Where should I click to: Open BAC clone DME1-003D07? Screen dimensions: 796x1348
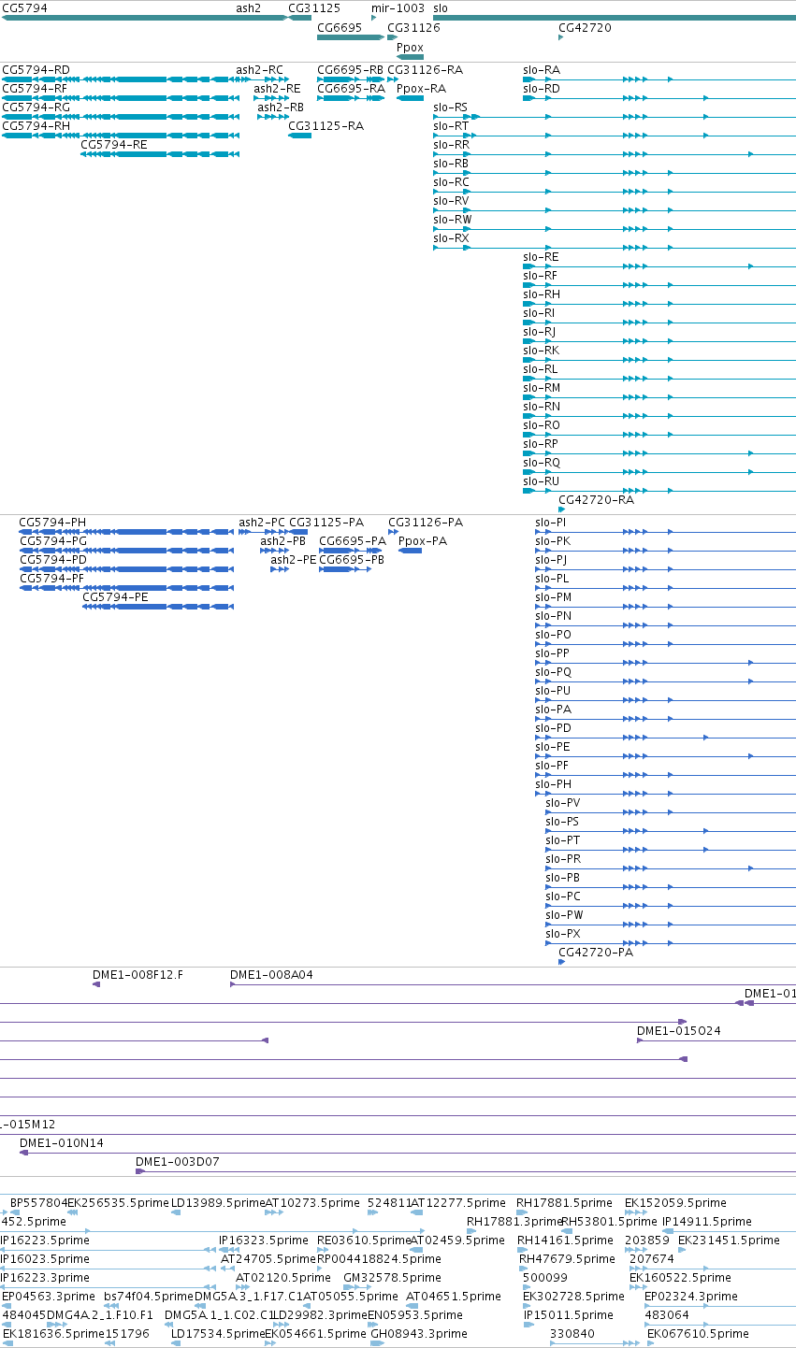[178, 1162]
